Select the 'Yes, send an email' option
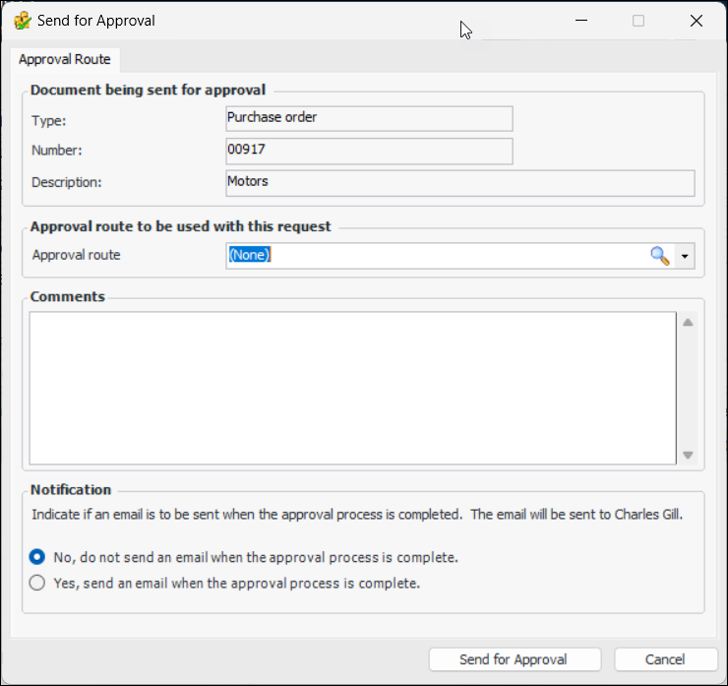 (37, 583)
